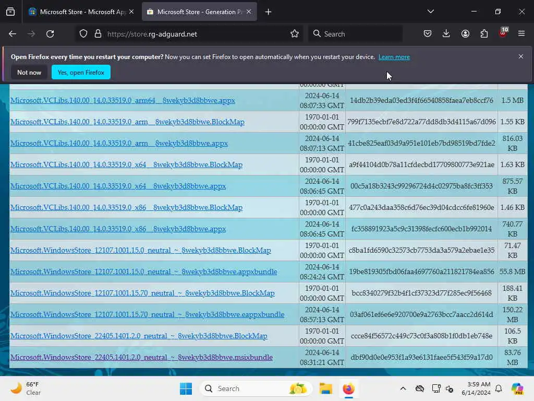Screen dimensions: 534x401
Task: Close the Microsoft Apps tab
Action: click(131, 11)
